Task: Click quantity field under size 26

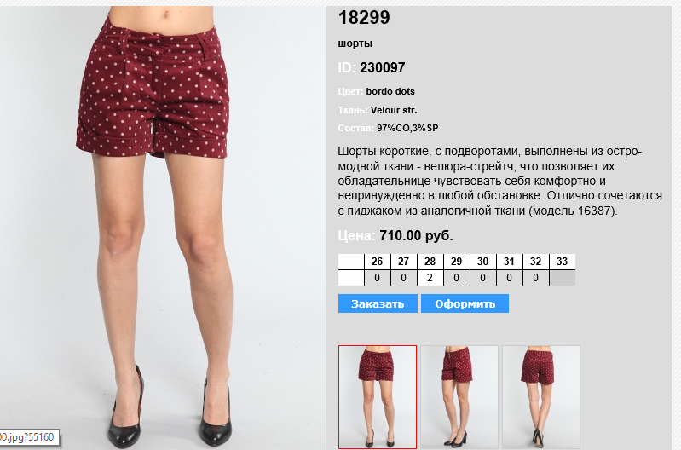Action: [377, 278]
